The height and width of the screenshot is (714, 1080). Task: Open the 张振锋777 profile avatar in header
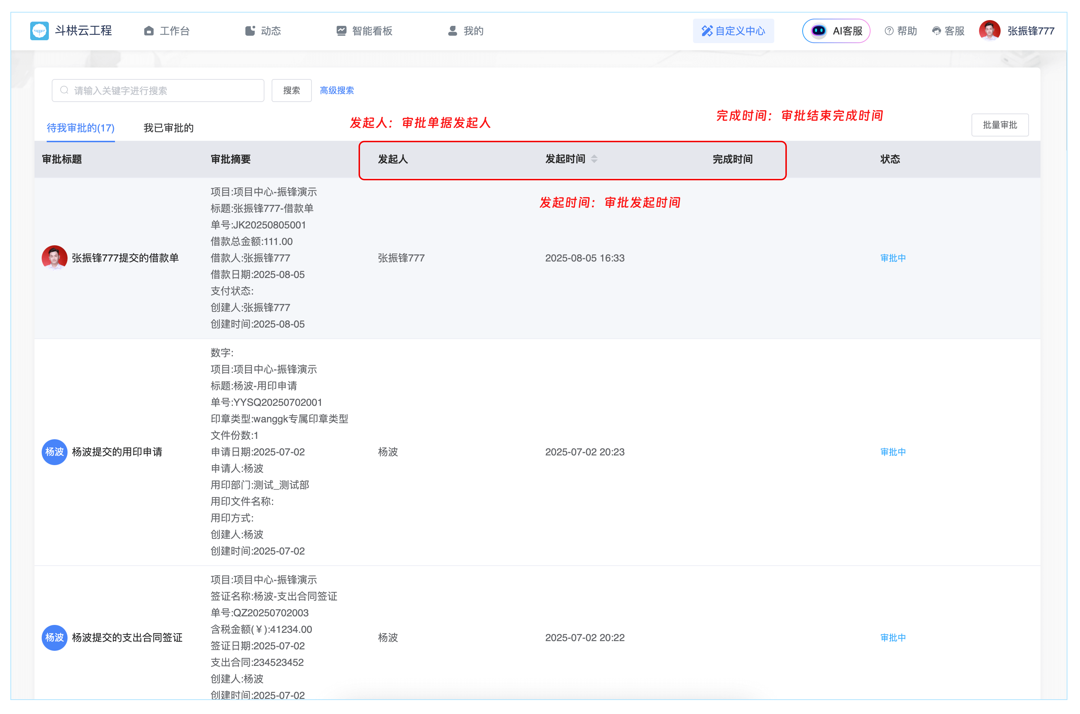[x=989, y=31]
